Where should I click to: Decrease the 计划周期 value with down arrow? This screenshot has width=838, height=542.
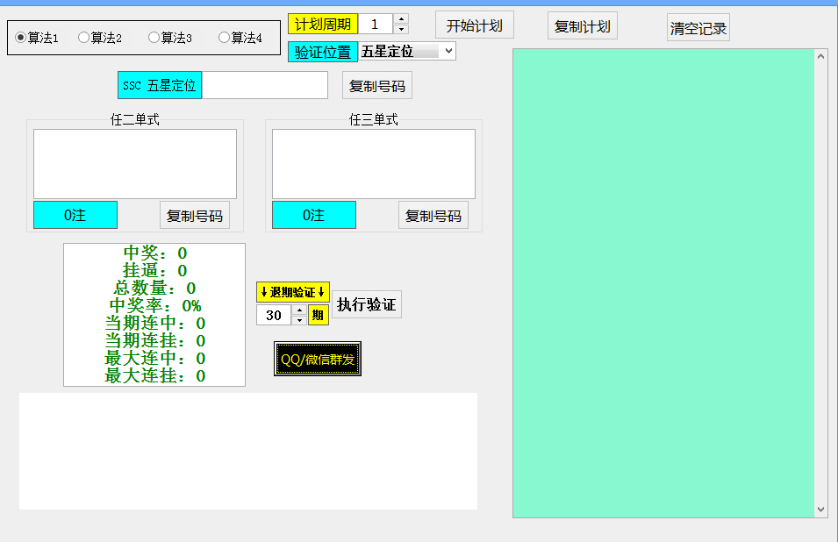[x=401, y=29]
